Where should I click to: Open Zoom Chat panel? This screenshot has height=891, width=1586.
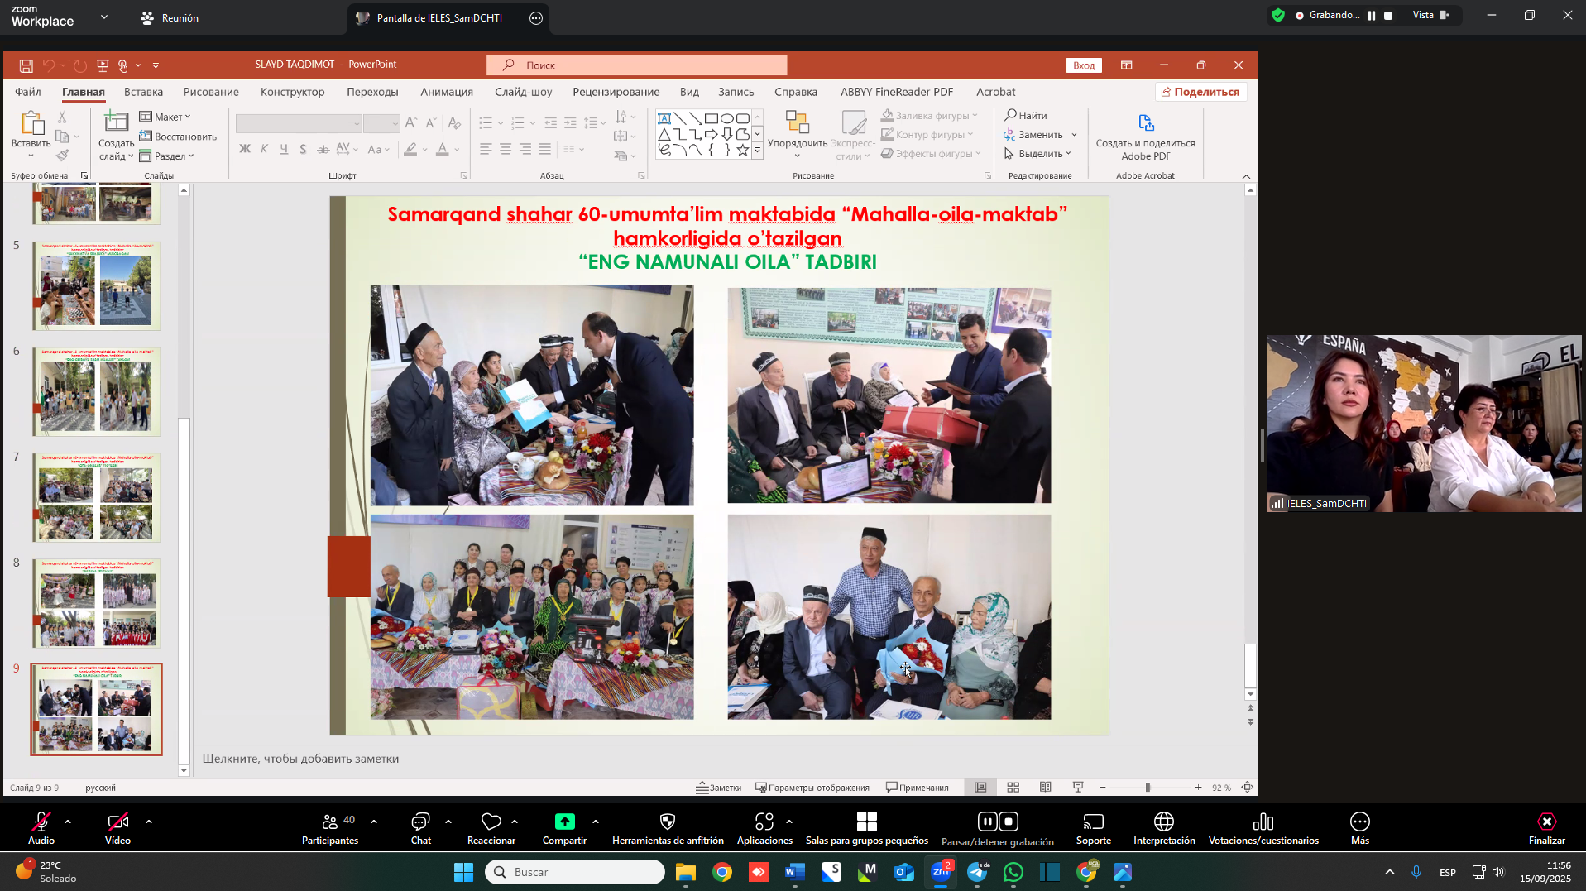(x=420, y=828)
